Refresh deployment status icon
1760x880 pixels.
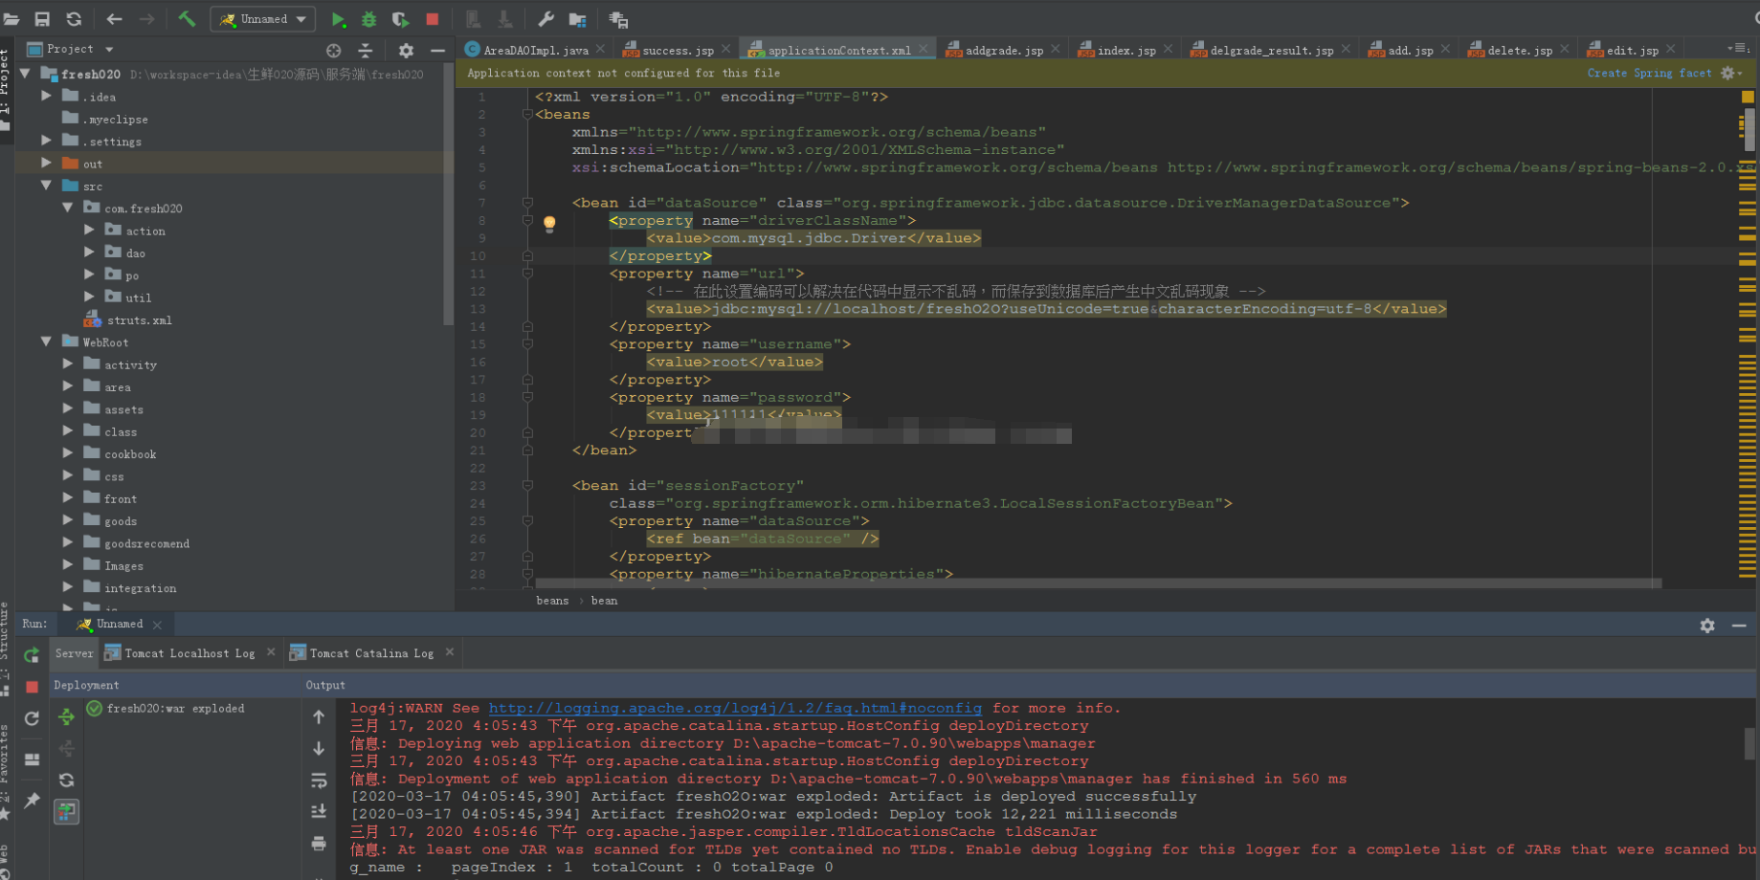click(x=66, y=780)
